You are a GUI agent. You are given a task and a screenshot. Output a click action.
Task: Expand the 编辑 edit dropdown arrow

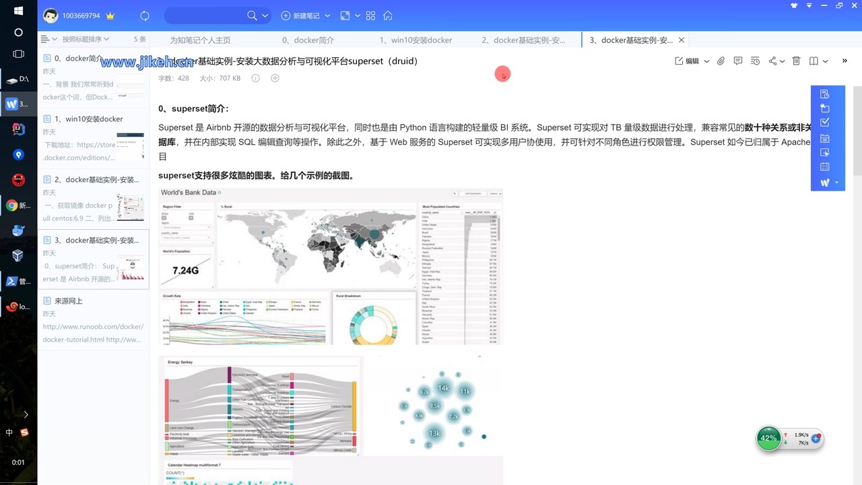coord(706,61)
